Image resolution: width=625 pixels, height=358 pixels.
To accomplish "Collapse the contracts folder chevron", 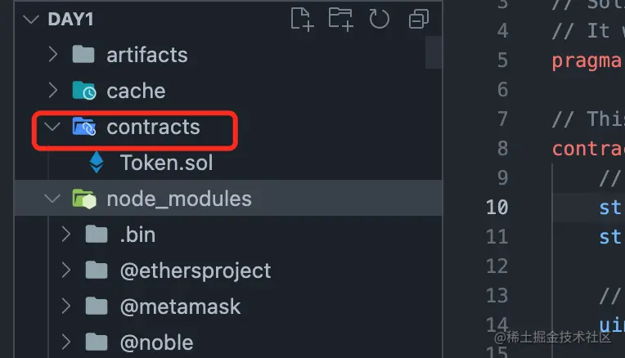I will [52, 127].
